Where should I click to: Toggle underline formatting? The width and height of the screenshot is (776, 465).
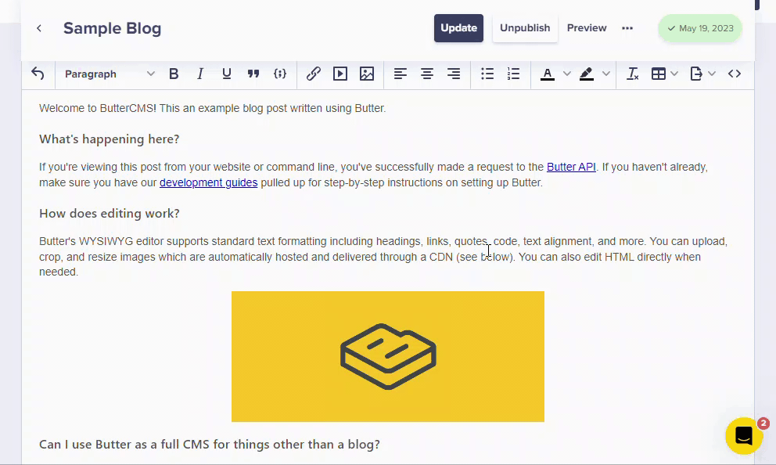click(x=227, y=74)
